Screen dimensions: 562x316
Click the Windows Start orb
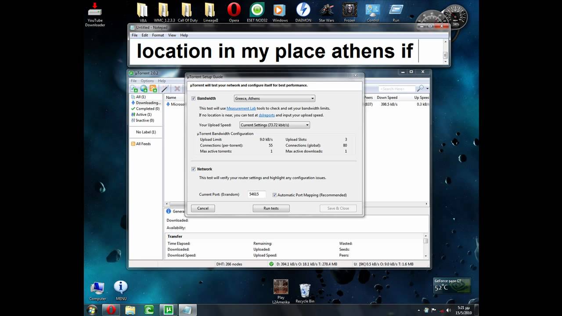click(92, 310)
